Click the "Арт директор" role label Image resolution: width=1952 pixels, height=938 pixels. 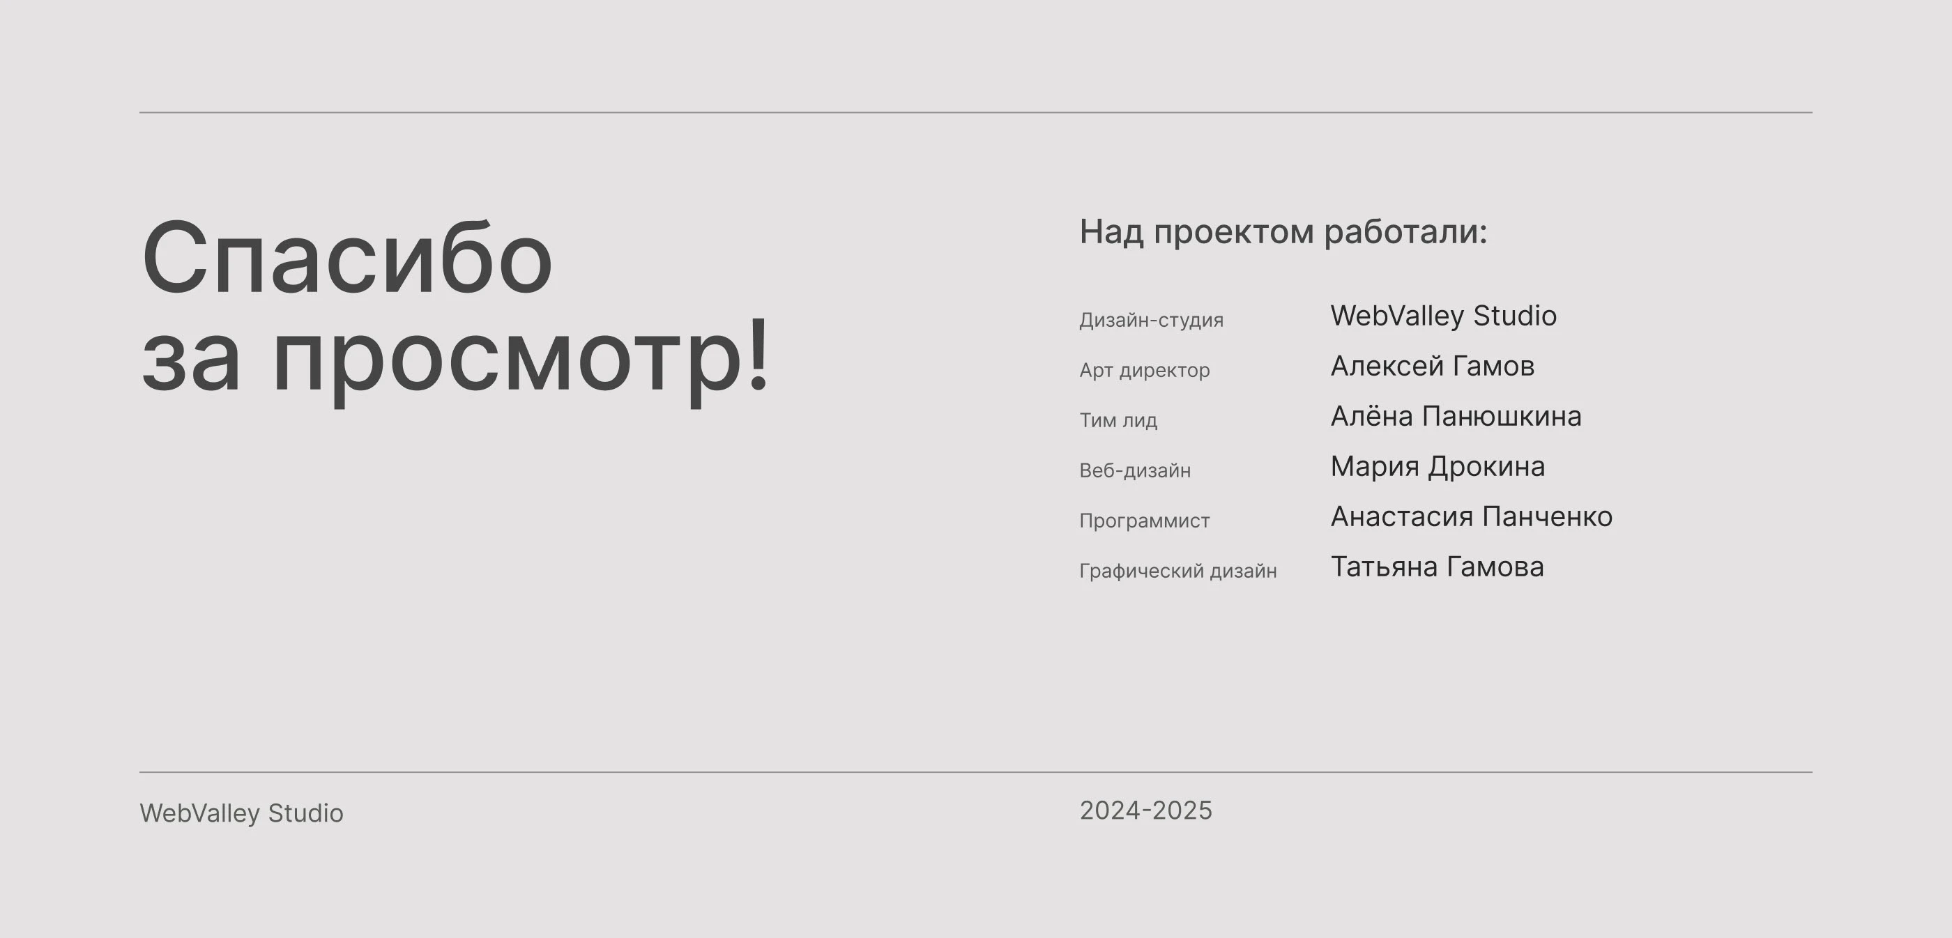click(x=1144, y=371)
